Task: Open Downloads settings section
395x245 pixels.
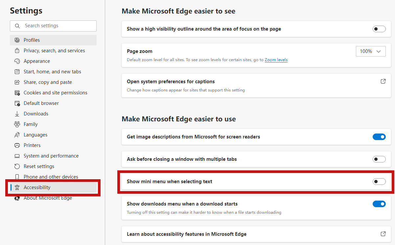Action: click(x=53, y=114)
